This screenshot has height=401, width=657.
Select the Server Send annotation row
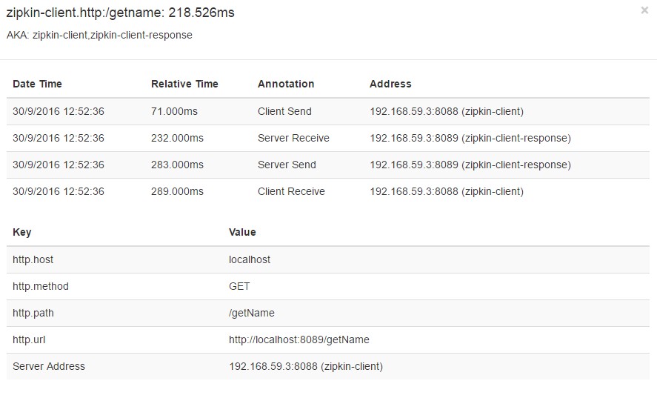[328, 165]
